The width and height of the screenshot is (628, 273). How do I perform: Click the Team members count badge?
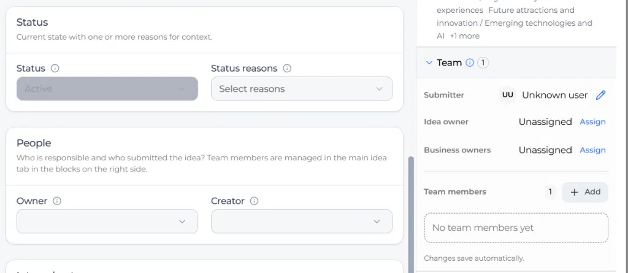(x=550, y=192)
